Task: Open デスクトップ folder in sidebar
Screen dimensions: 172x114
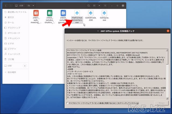Action: click(x=16, y=28)
